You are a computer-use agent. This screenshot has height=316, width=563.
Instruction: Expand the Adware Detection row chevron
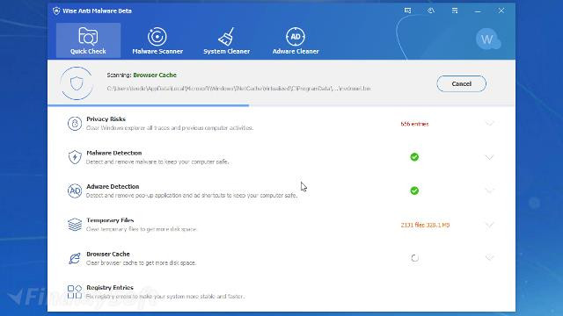(489, 190)
